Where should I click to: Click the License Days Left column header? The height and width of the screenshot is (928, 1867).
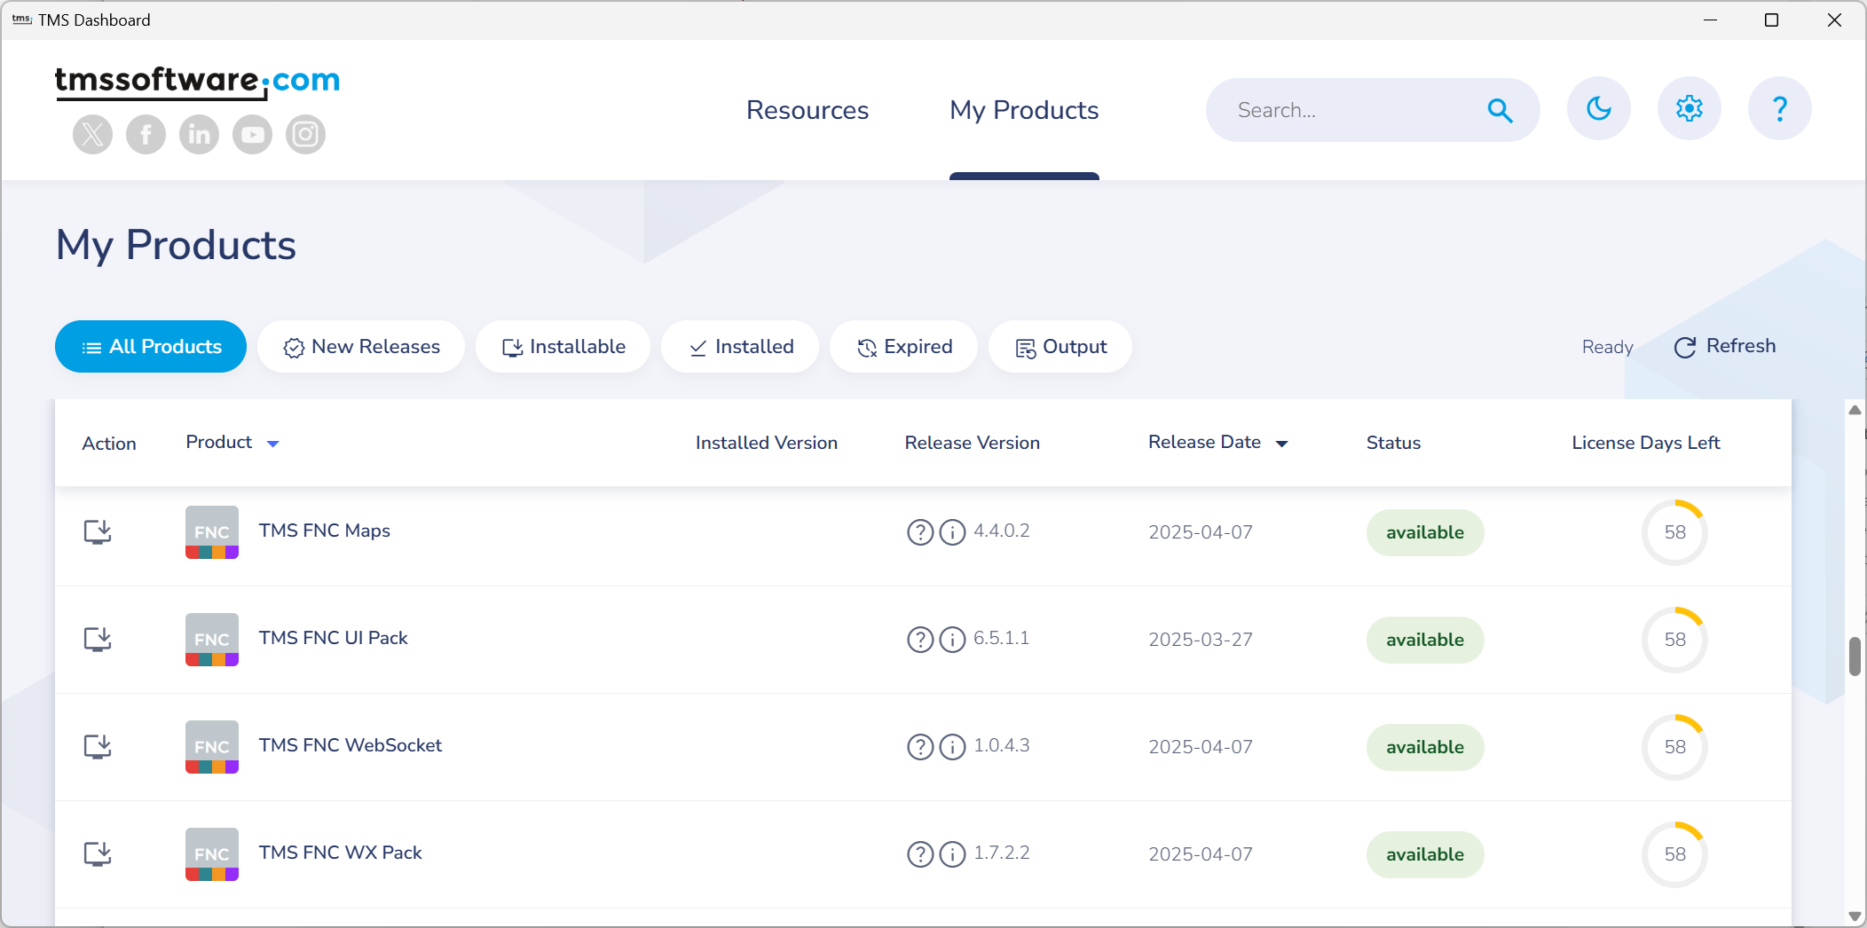1646,443
